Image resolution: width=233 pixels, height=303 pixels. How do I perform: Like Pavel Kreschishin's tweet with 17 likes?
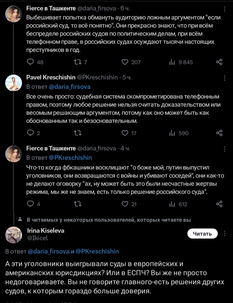tap(125, 133)
